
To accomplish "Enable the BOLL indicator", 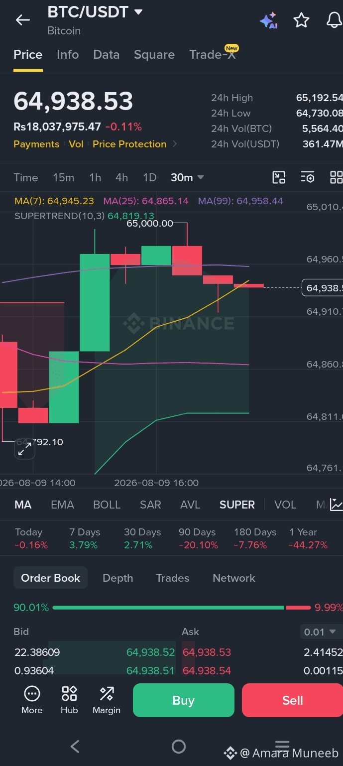I will pyautogui.click(x=107, y=505).
